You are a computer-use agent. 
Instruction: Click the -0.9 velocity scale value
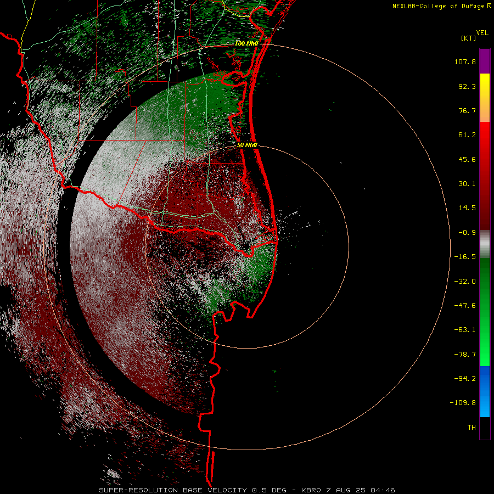pyautogui.click(x=467, y=233)
